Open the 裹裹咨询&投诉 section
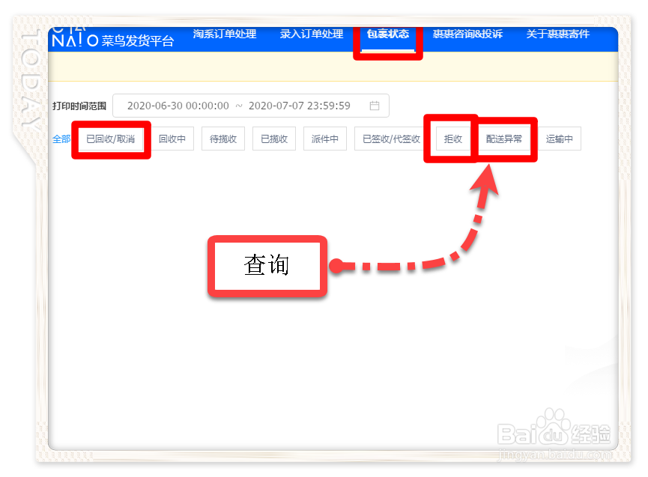The height and width of the screenshot is (477, 648). [467, 34]
